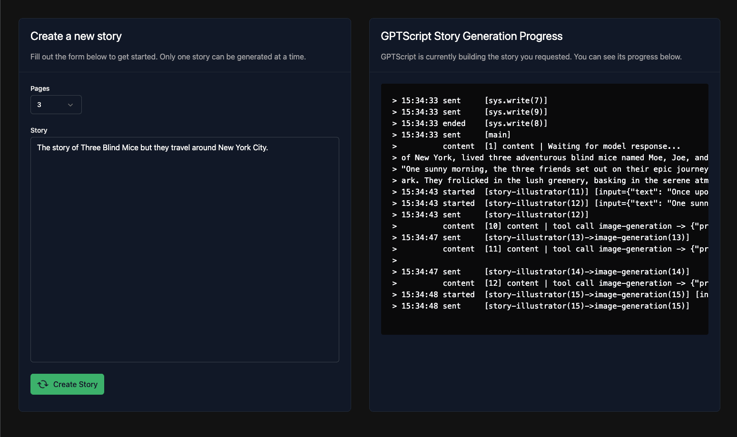This screenshot has width=737, height=437.
Task: Click the log line starting 'of New York, lived'
Action: tap(550, 157)
